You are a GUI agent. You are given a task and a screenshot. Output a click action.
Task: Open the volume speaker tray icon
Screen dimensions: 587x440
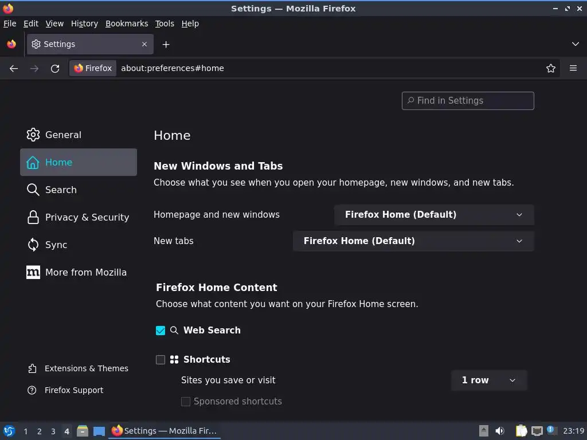coord(499,431)
